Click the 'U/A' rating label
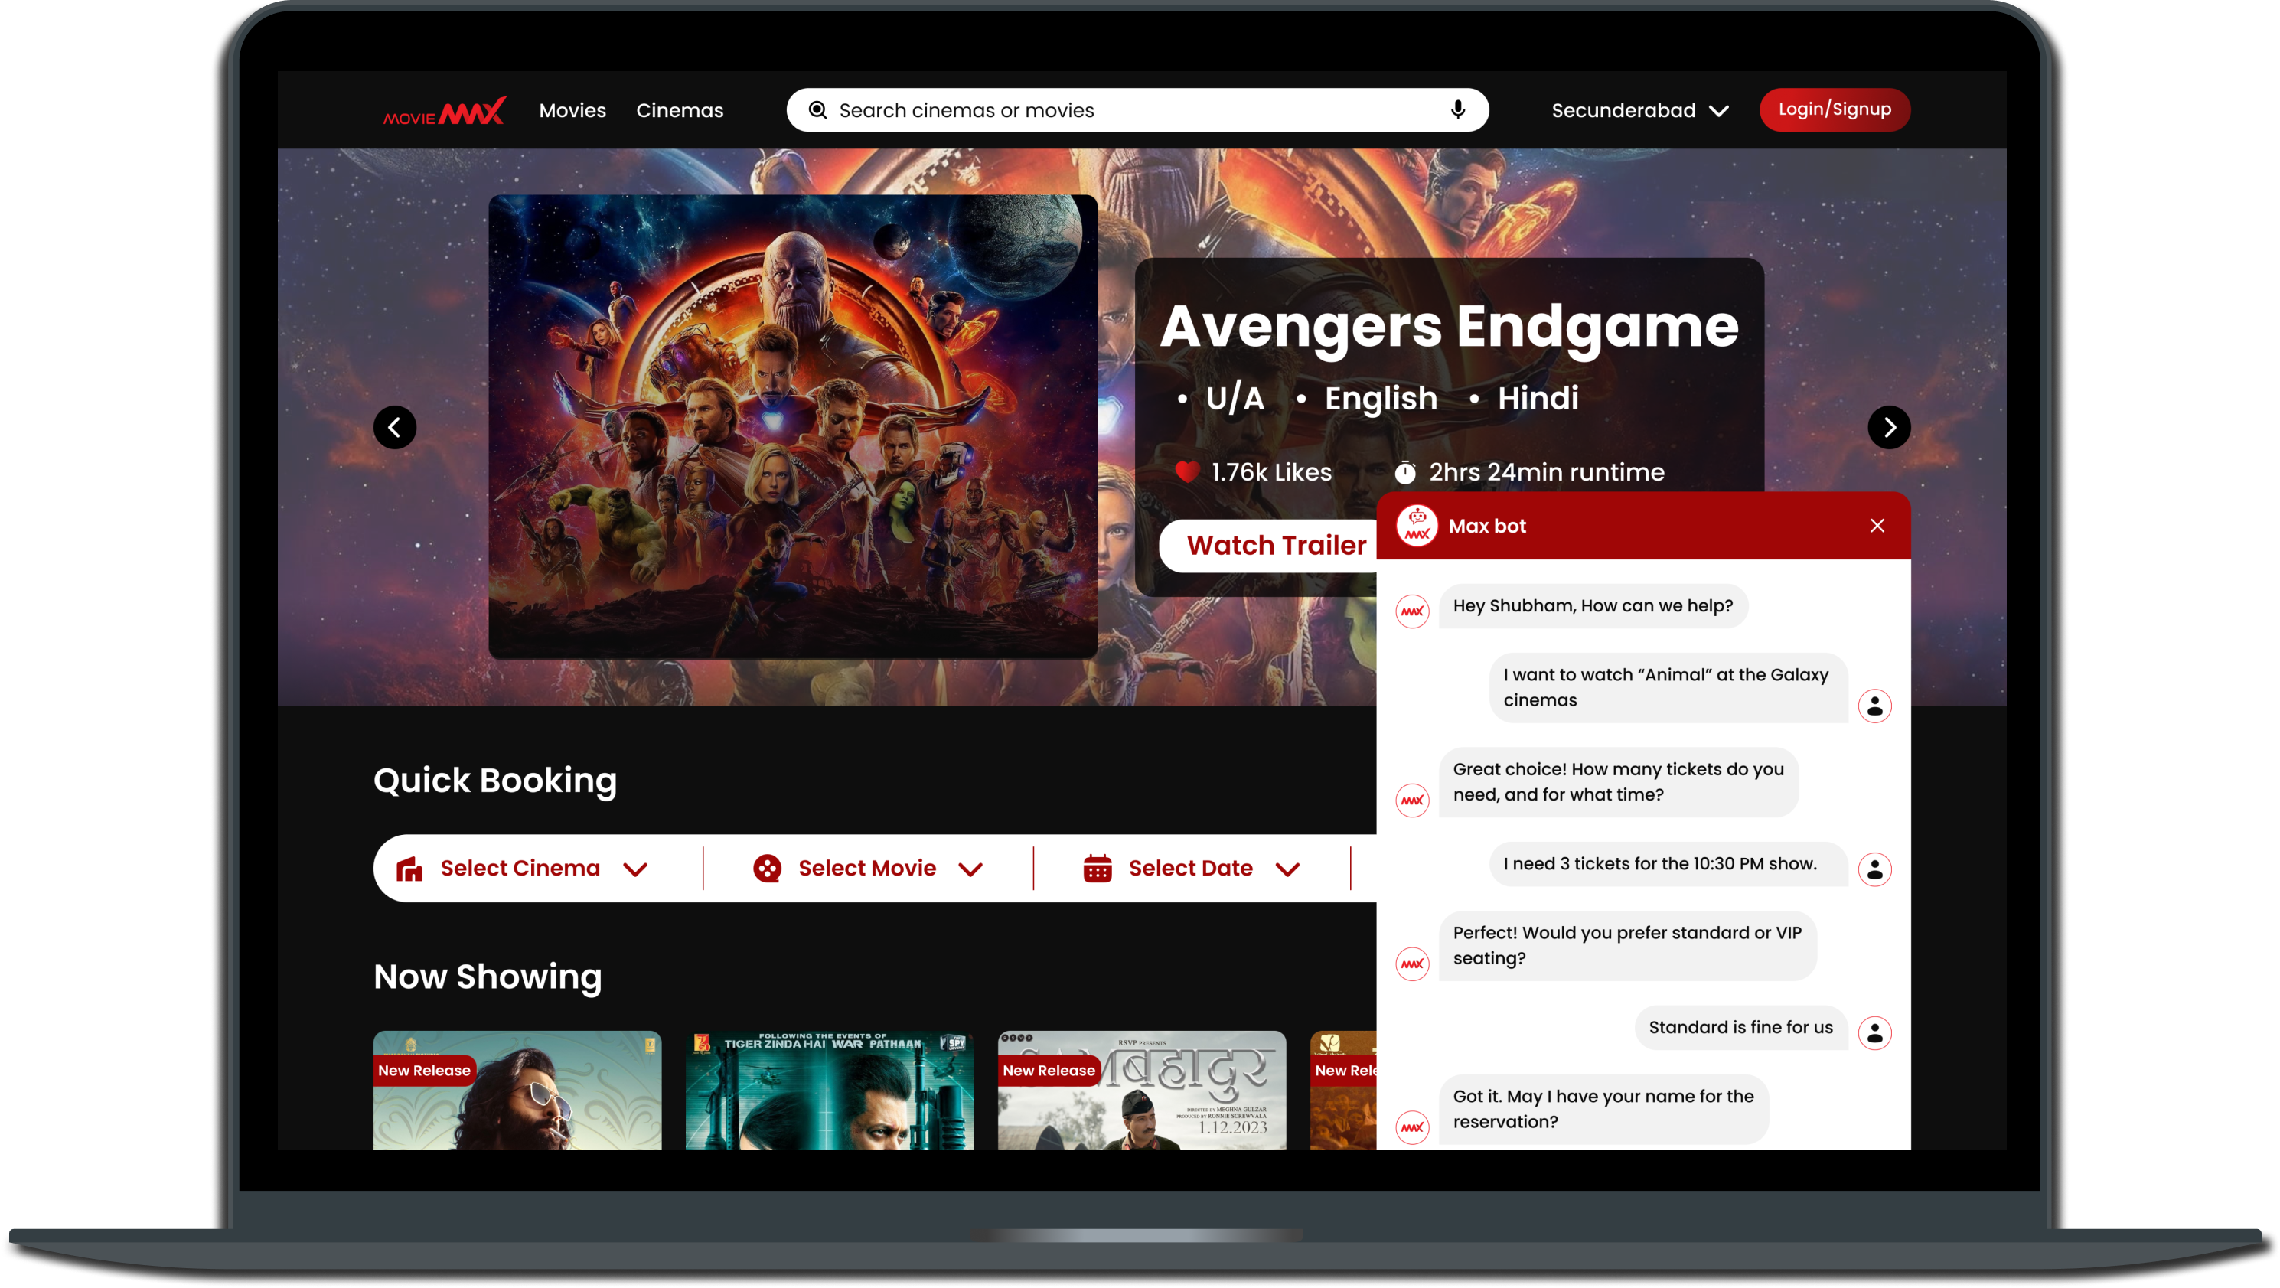 coord(1235,399)
